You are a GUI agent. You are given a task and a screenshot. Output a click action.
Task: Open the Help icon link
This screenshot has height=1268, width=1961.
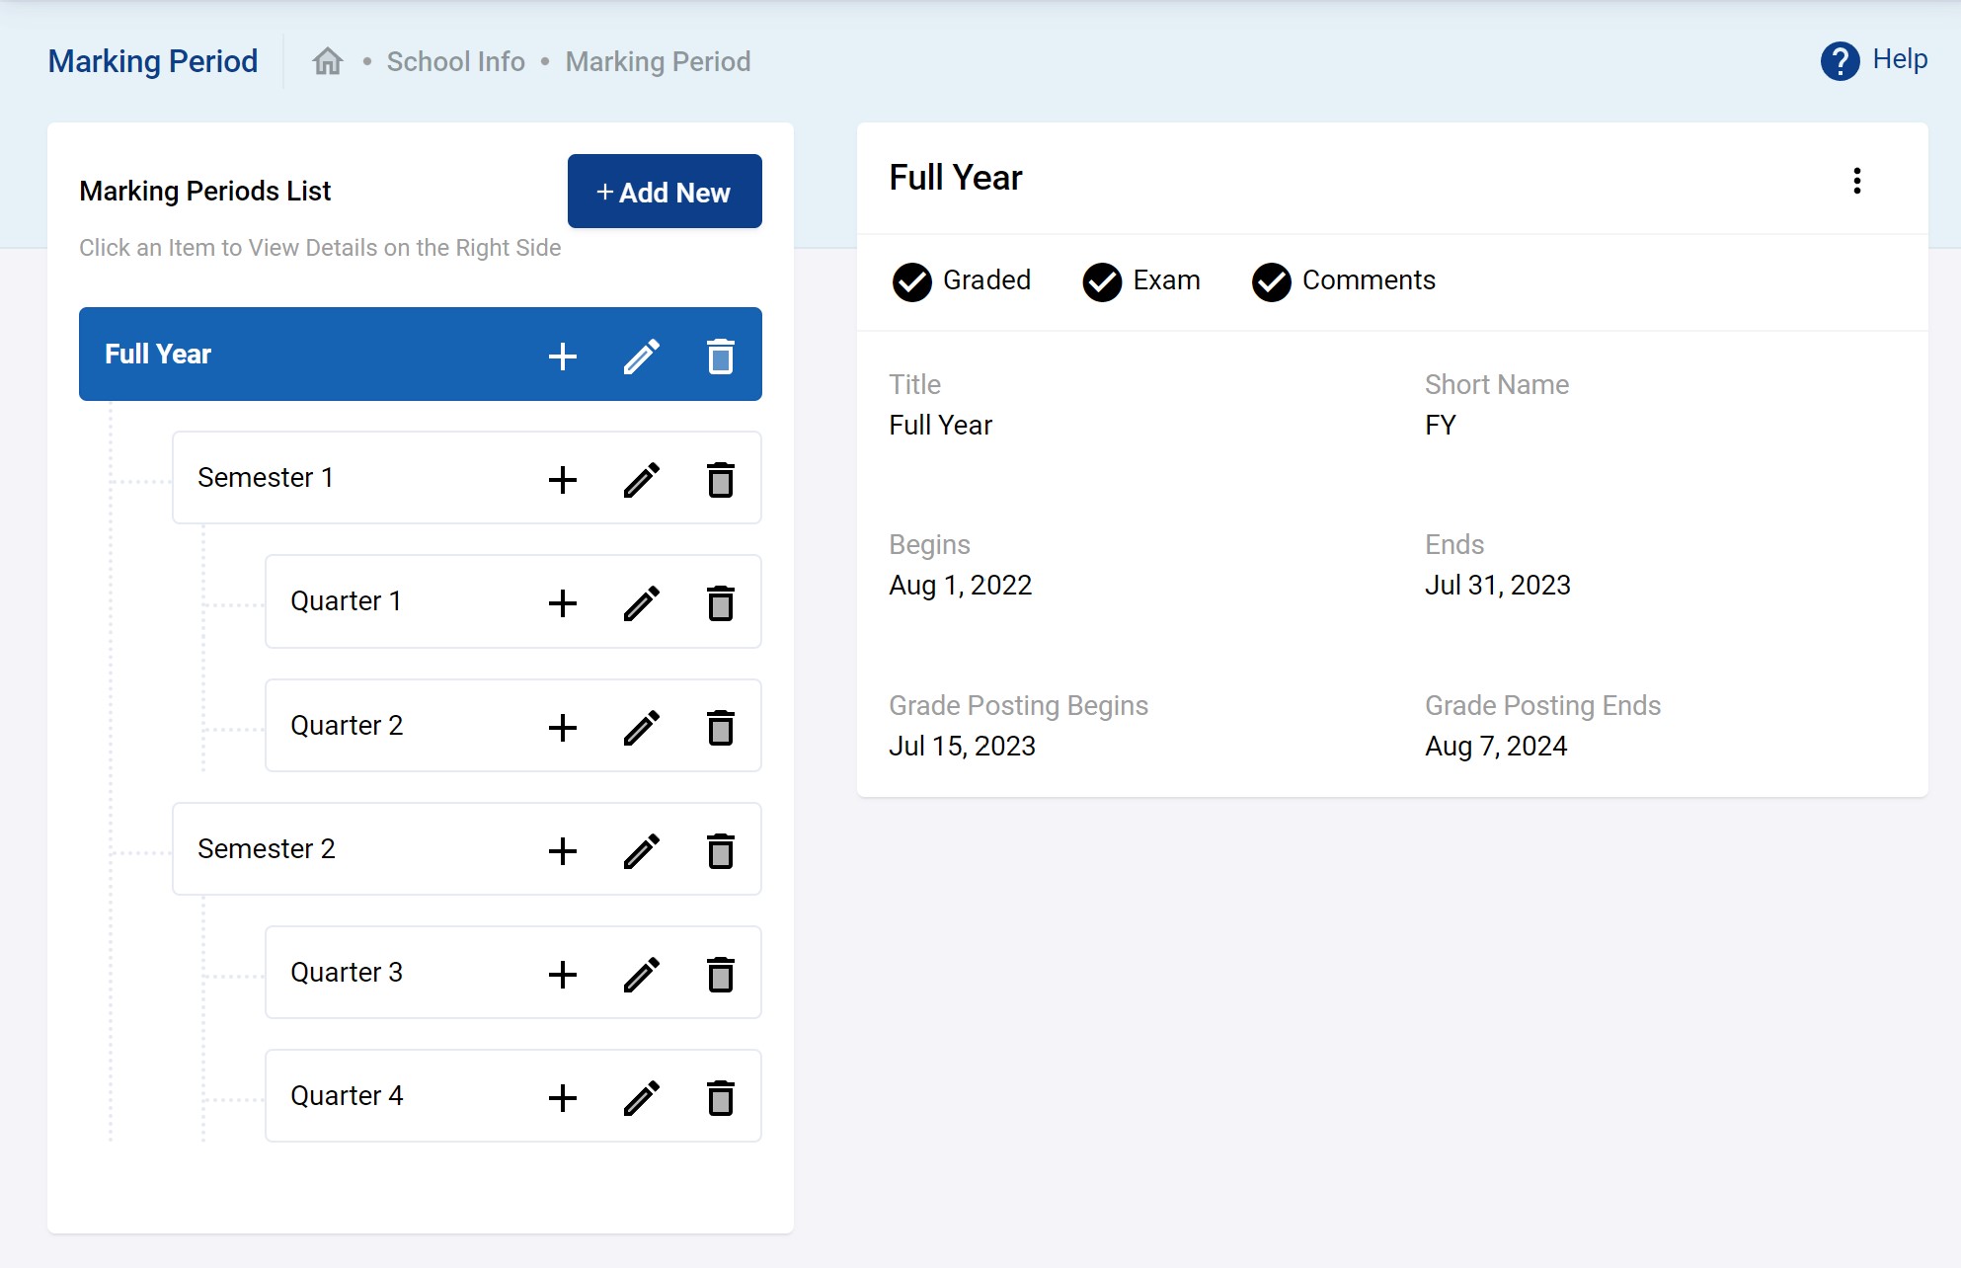tap(1840, 61)
